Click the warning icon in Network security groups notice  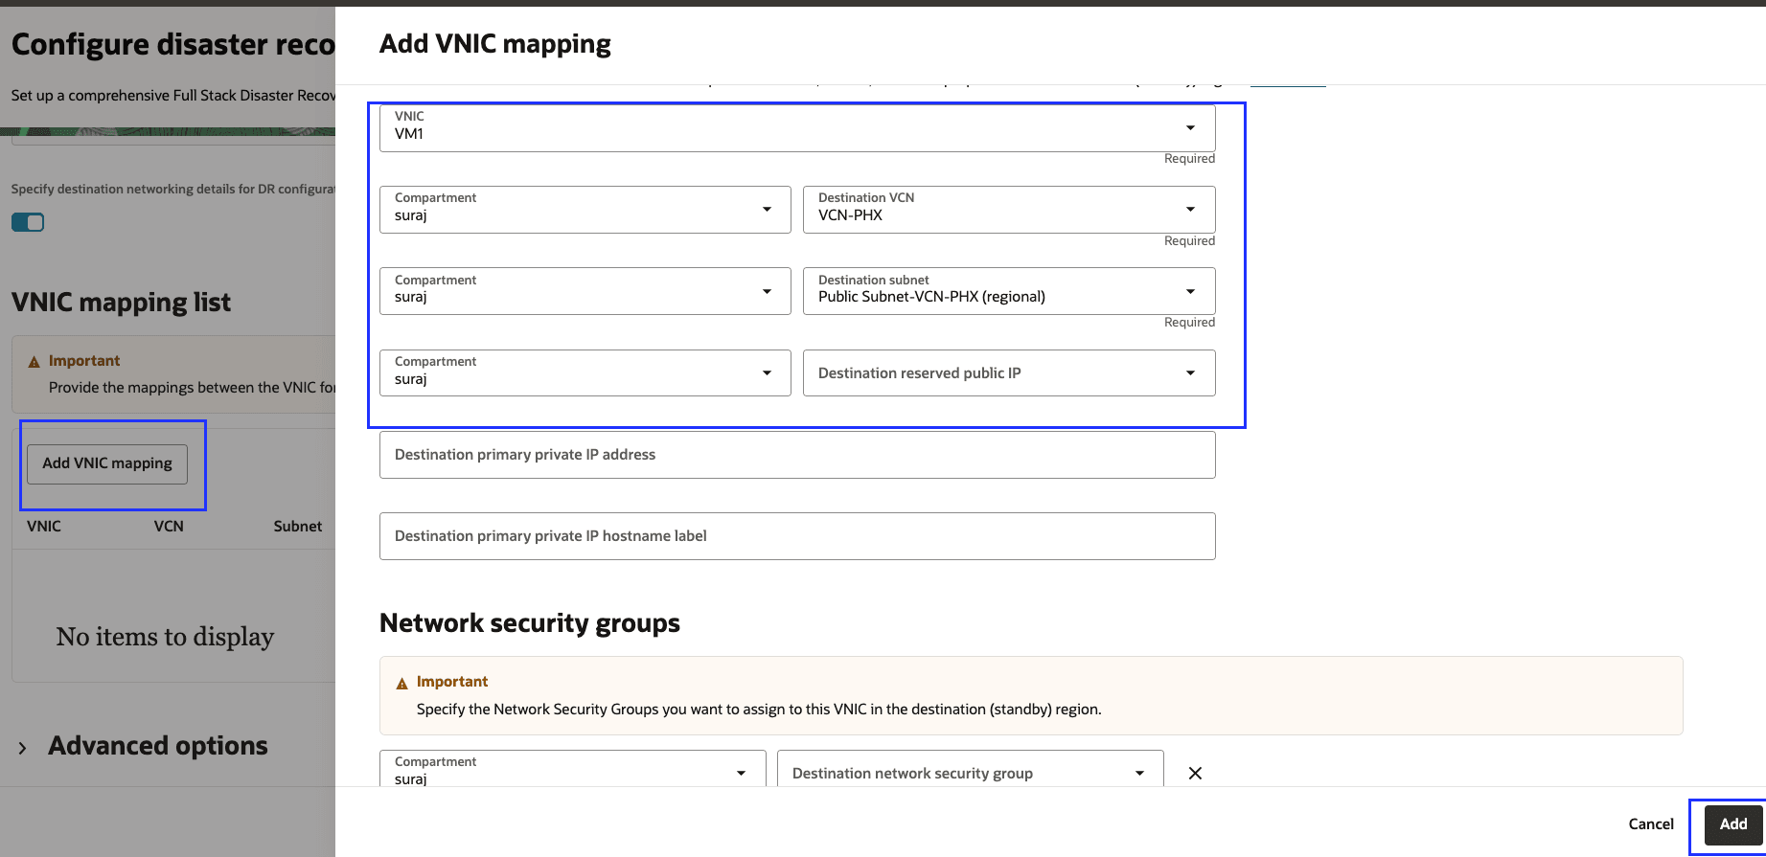(x=402, y=683)
